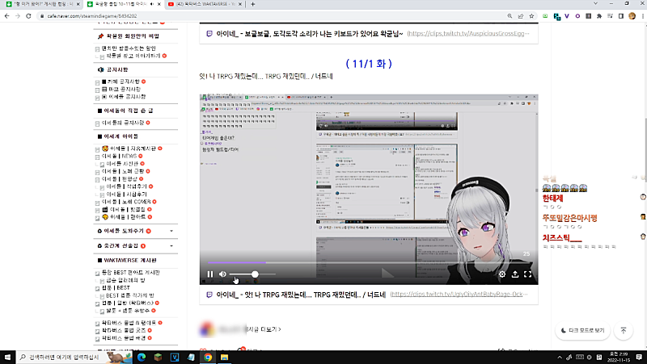
Task: Reload the Naver Cafe page
Action: [28, 16]
